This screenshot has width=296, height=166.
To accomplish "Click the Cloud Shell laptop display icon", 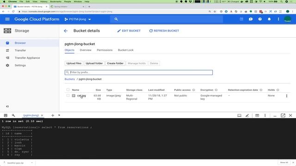I will click(x=239, y=116).
